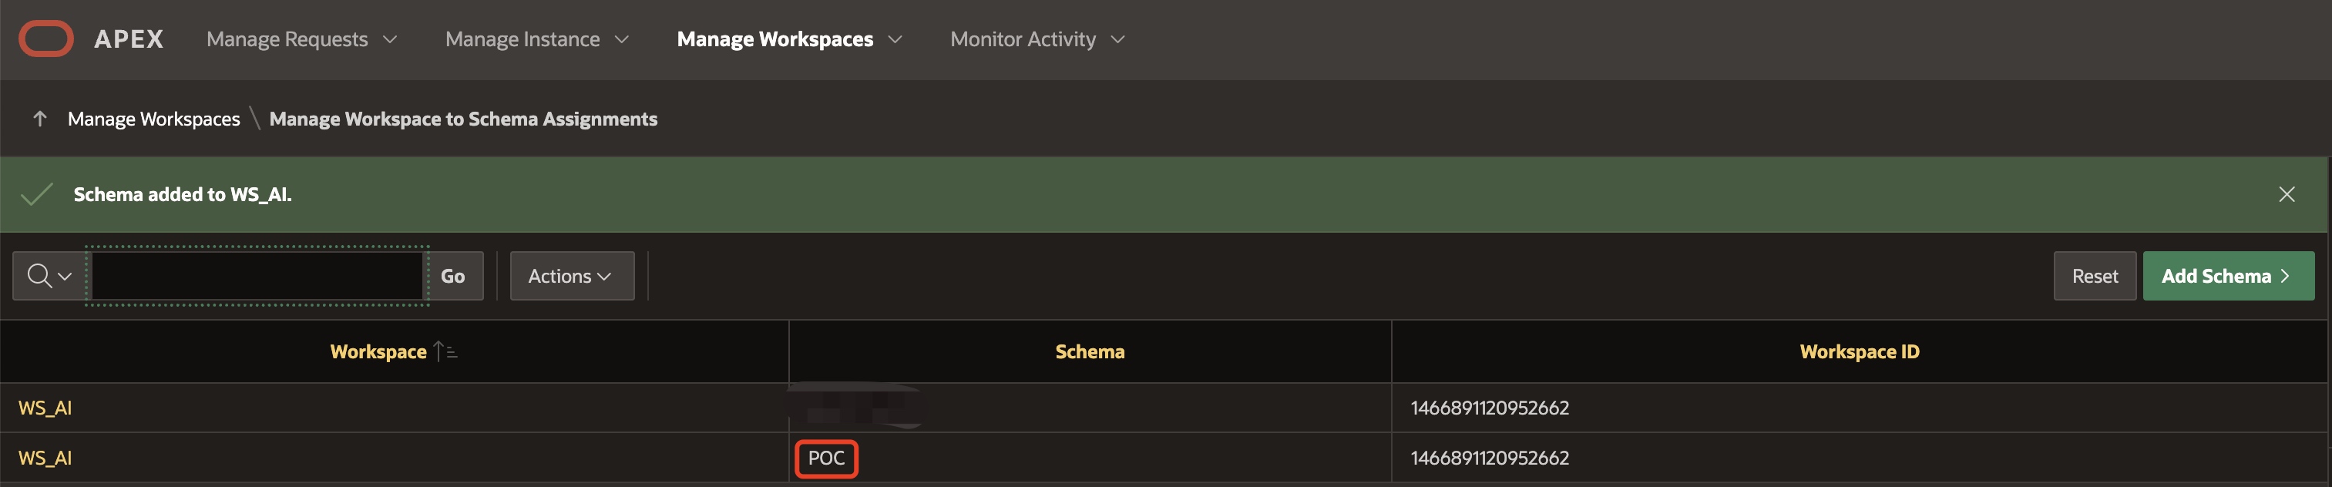Click the breadcrumb up-arrow icon
The image size is (2332, 487).
[x=40, y=119]
